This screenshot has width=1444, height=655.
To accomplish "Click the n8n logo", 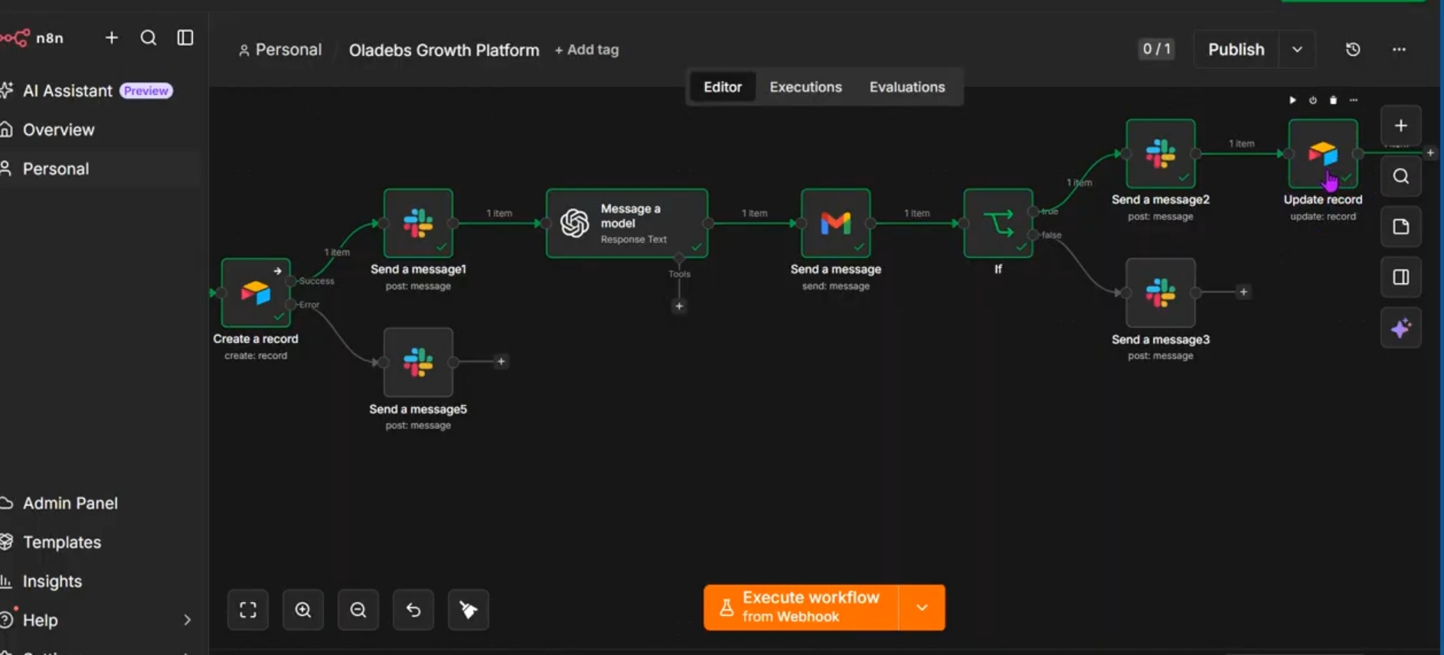I will tap(32, 37).
